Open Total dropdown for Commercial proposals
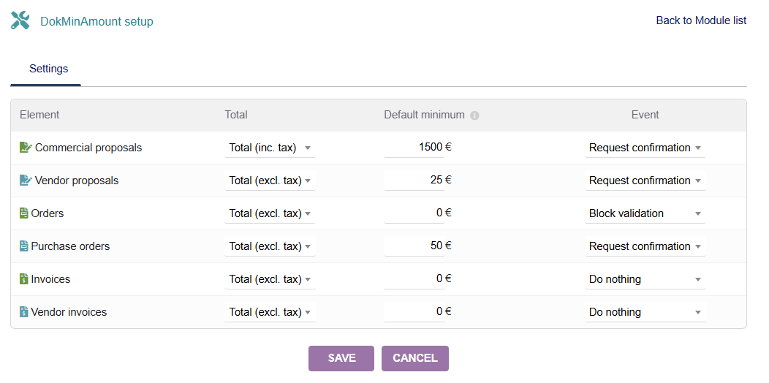This screenshot has height=383, width=769. tap(270, 148)
